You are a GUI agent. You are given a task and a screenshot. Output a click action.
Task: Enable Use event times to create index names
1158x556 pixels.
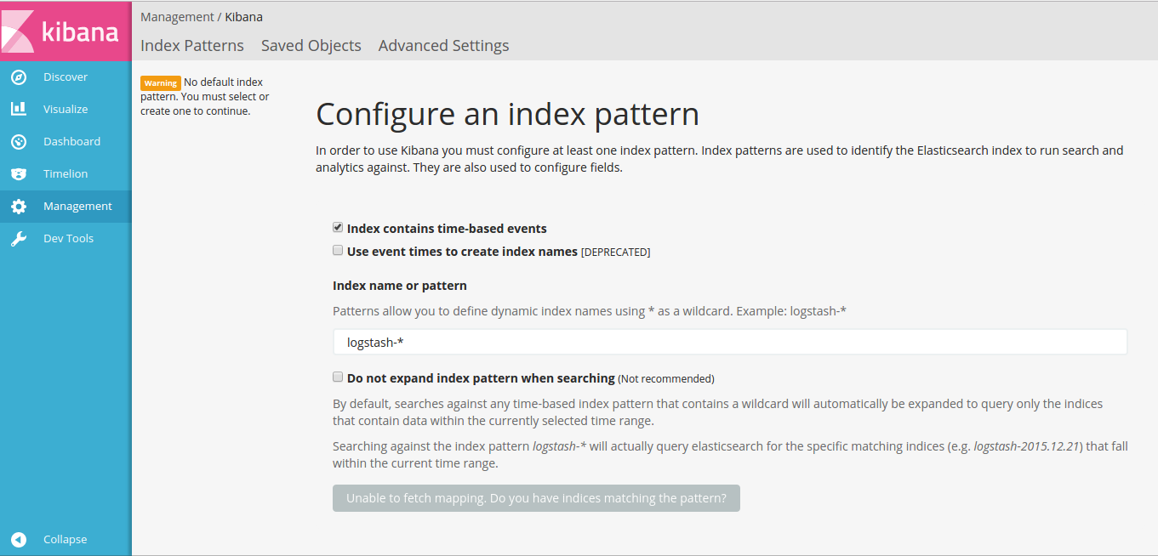coord(338,251)
